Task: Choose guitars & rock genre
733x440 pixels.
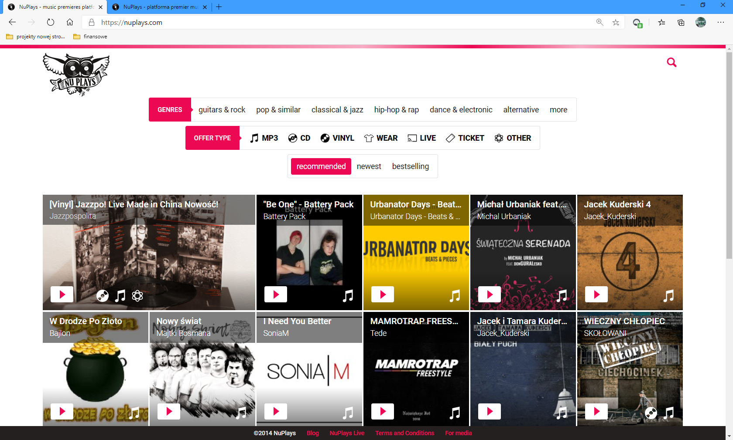Action: point(222,110)
